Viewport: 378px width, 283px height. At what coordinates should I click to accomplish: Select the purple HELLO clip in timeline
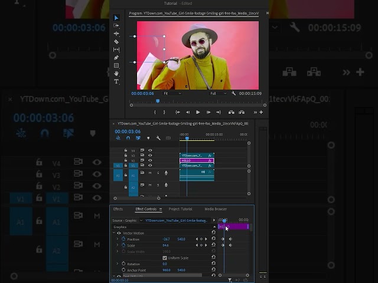pos(197,160)
